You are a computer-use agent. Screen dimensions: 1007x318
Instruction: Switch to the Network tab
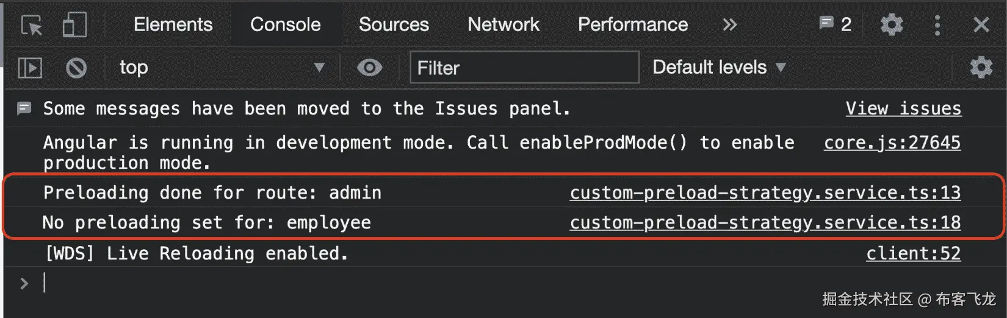504,25
